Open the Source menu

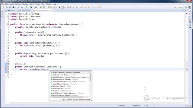point(11,4)
